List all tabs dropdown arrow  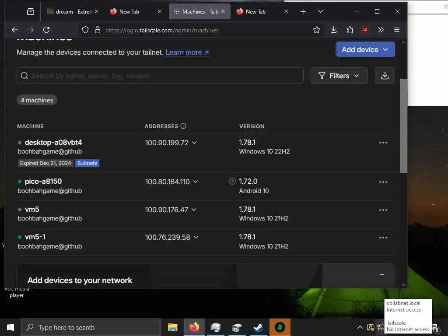321,11
